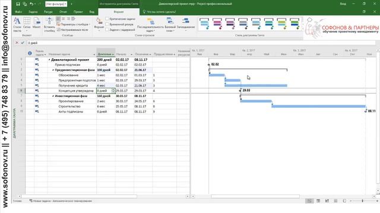
Task: Click the align left icon in the Columns group
Action: coord(58,18)
